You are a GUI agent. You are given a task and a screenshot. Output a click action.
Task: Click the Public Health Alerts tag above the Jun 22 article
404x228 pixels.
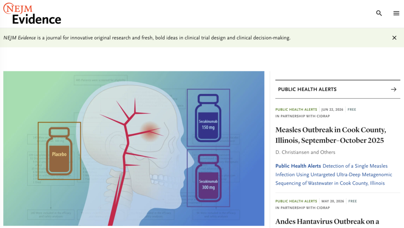coord(296,110)
